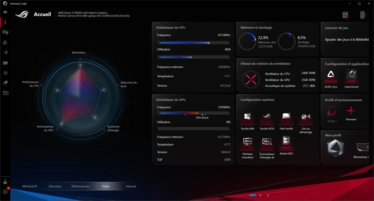
Task: Click the Mémoire vive usage ring
Action: click(x=247, y=41)
